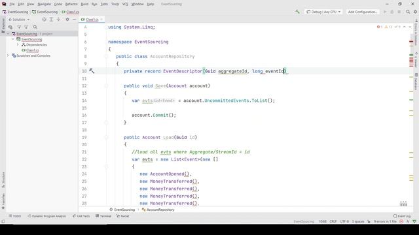Screen dimensions: 419x235
Task: Open the Terminal tool window
Action: 103,216
